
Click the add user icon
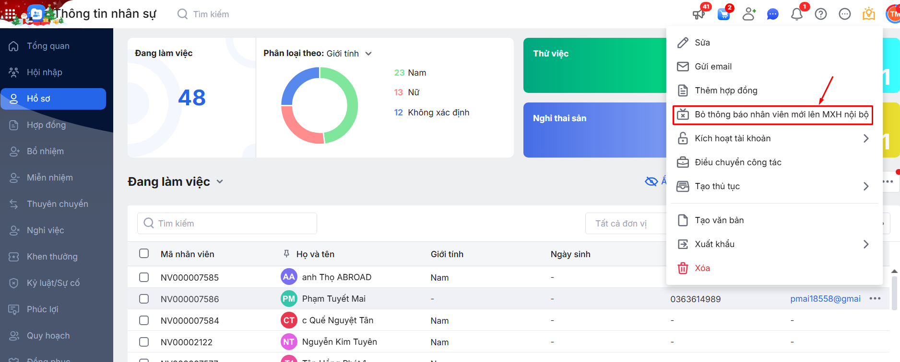(x=748, y=14)
